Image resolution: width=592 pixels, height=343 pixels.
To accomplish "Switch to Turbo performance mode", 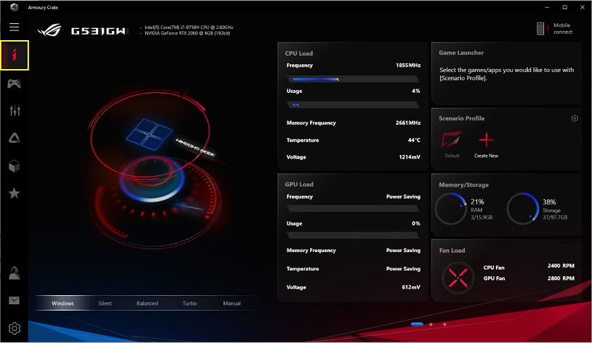I will coord(190,304).
